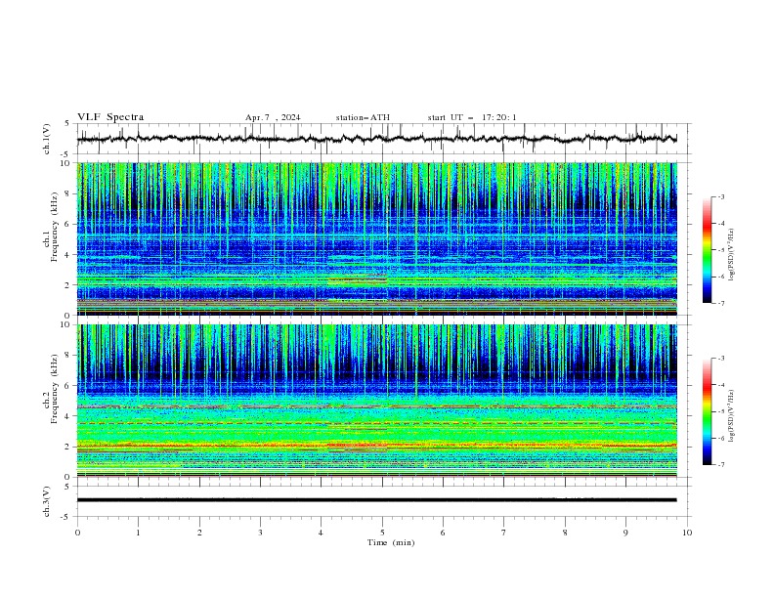774x598 pixels.
Task: Click the ch.3 flat black waveform trace
Action: 376,500
